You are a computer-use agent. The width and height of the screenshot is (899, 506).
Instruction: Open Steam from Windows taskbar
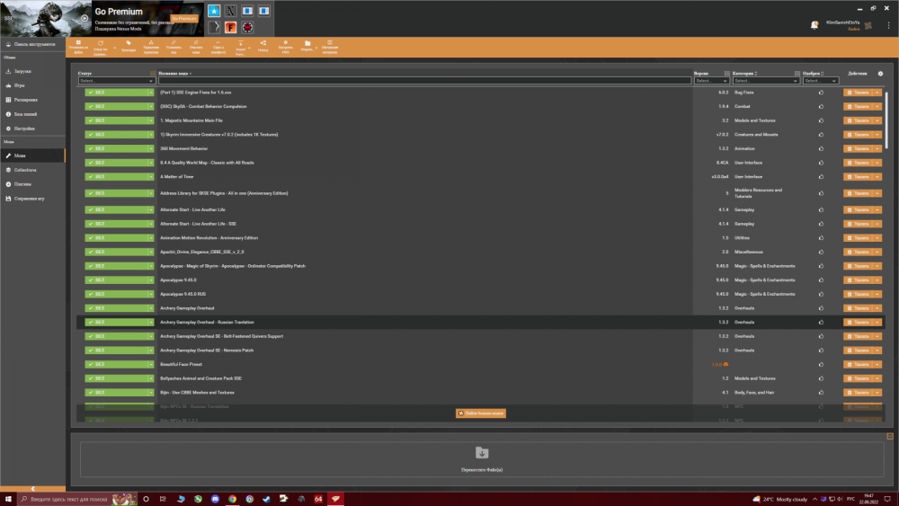[267, 499]
